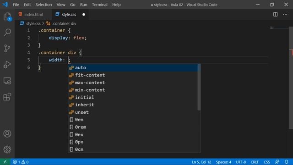
Task: Open the Terminal menu
Action: [x=100, y=5]
